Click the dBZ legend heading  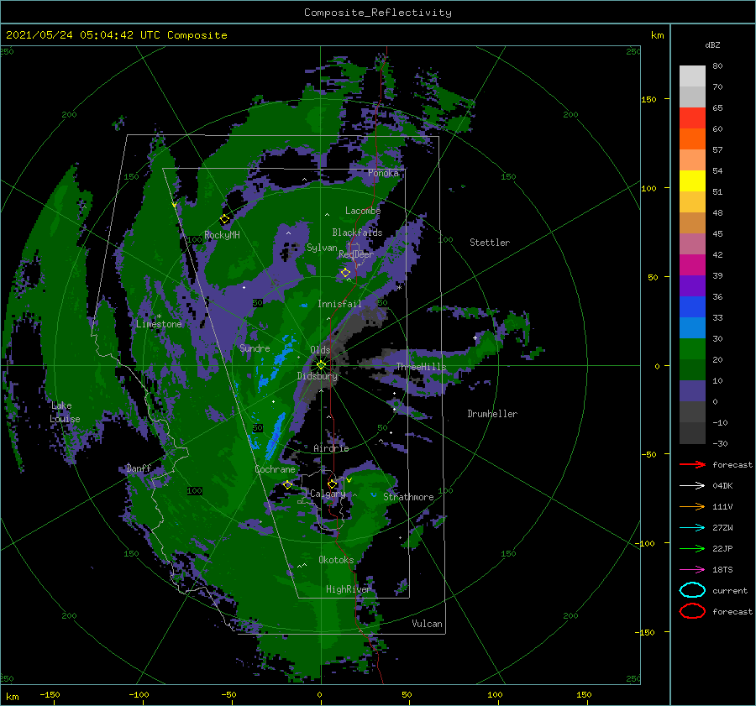pos(712,44)
